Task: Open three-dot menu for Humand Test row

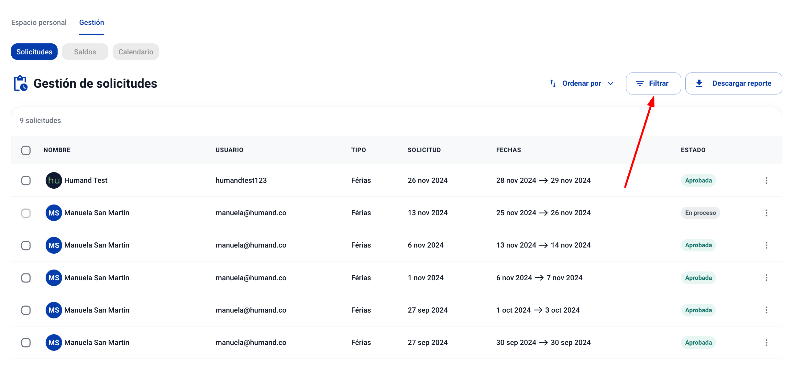Action: point(766,181)
